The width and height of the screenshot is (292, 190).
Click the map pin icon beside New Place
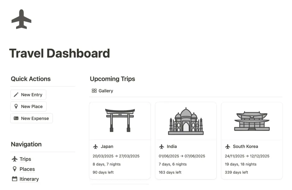16,106
